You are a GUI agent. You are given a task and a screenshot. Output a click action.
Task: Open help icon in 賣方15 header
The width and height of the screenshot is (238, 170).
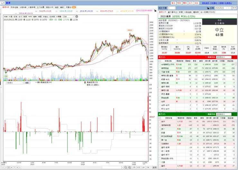(x=206, y=114)
